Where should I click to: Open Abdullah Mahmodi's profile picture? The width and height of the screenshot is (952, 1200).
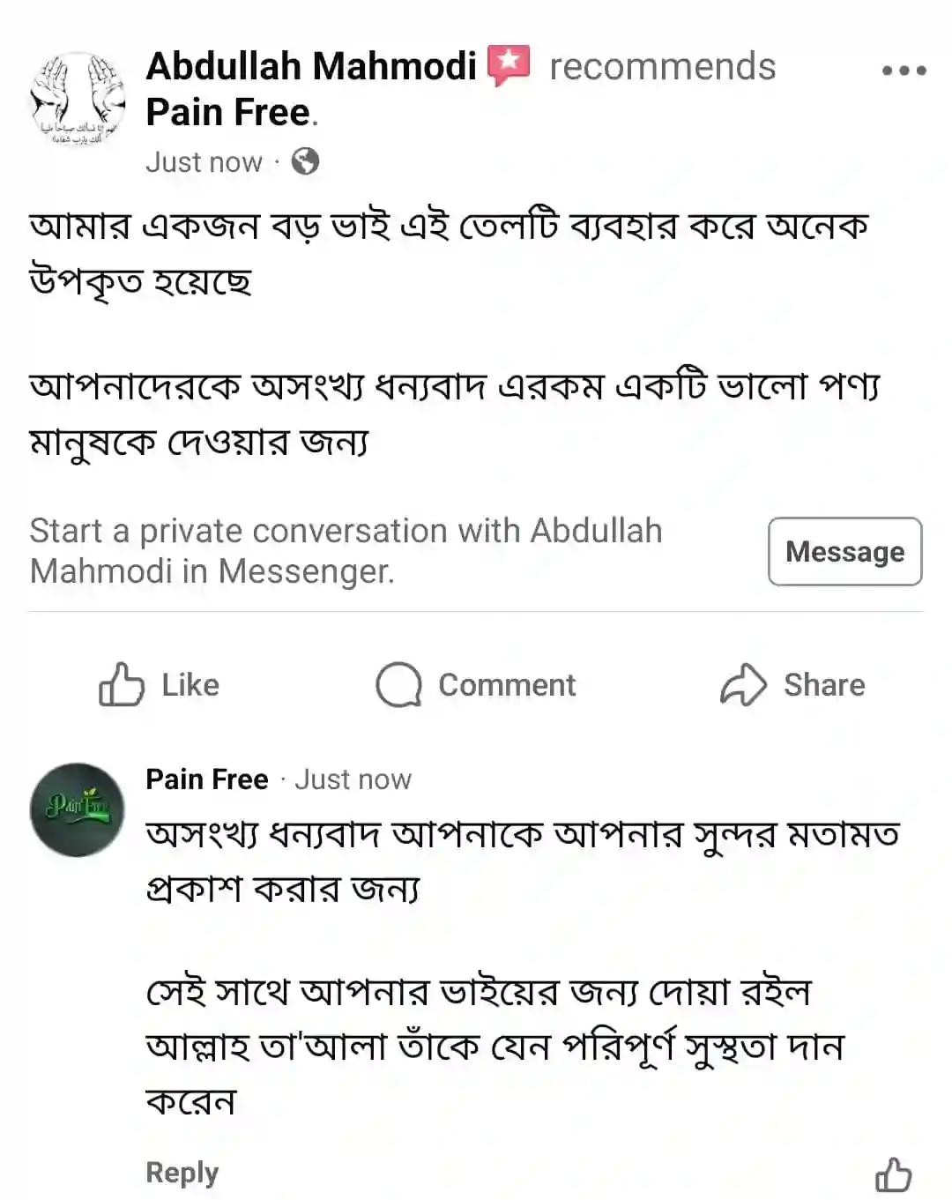pos(78,99)
